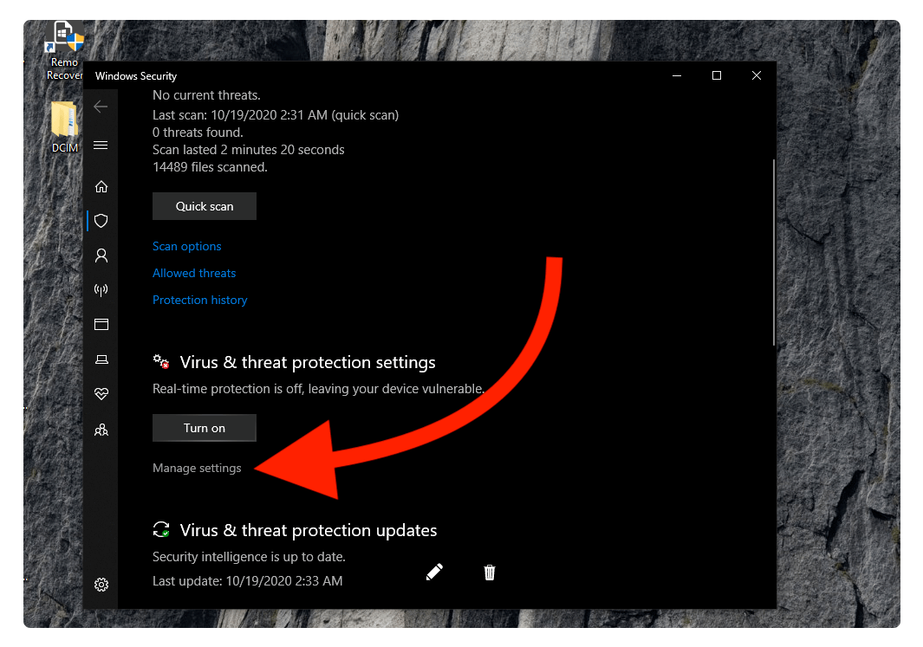This screenshot has height=647, width=923.
Task: Click the Windows Security title text
Action: pyautogui.click(x=136, y=76)
